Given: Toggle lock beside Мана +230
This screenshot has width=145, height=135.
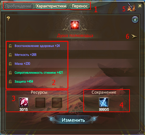Looking at the screenshot, I should (x=10, y=64).
